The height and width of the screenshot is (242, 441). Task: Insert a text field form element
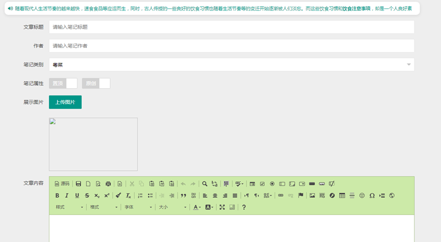click(282, 184)
